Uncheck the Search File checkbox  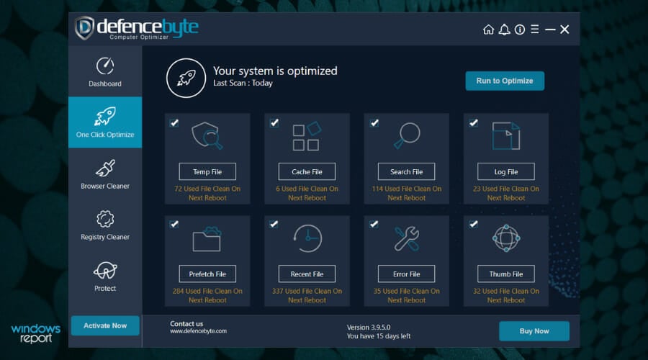coord(374,122)
